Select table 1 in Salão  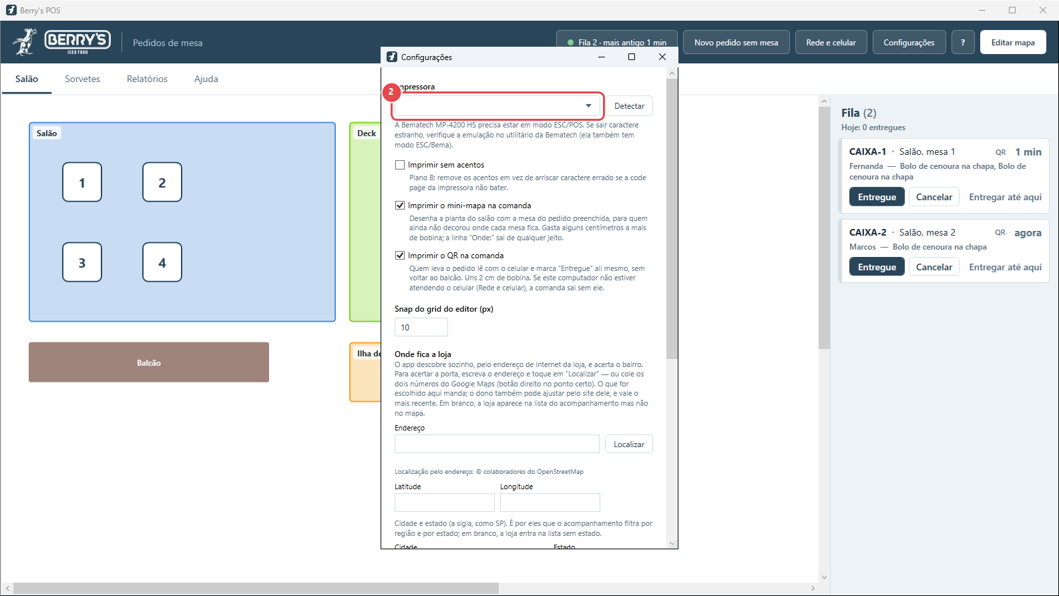pyautogui.click(x=82, y=182)
